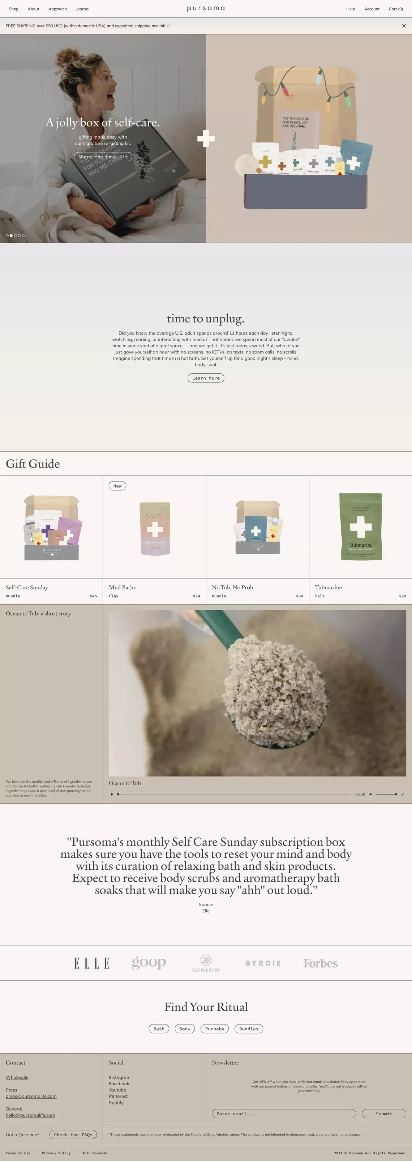The image size is (412, 1162).
Task: Go to Account page
Action: click(x=372, y=9)
